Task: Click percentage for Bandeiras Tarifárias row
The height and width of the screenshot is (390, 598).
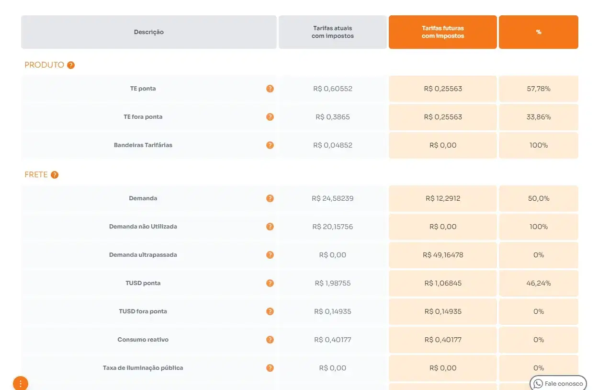Action: pos(539,145)
